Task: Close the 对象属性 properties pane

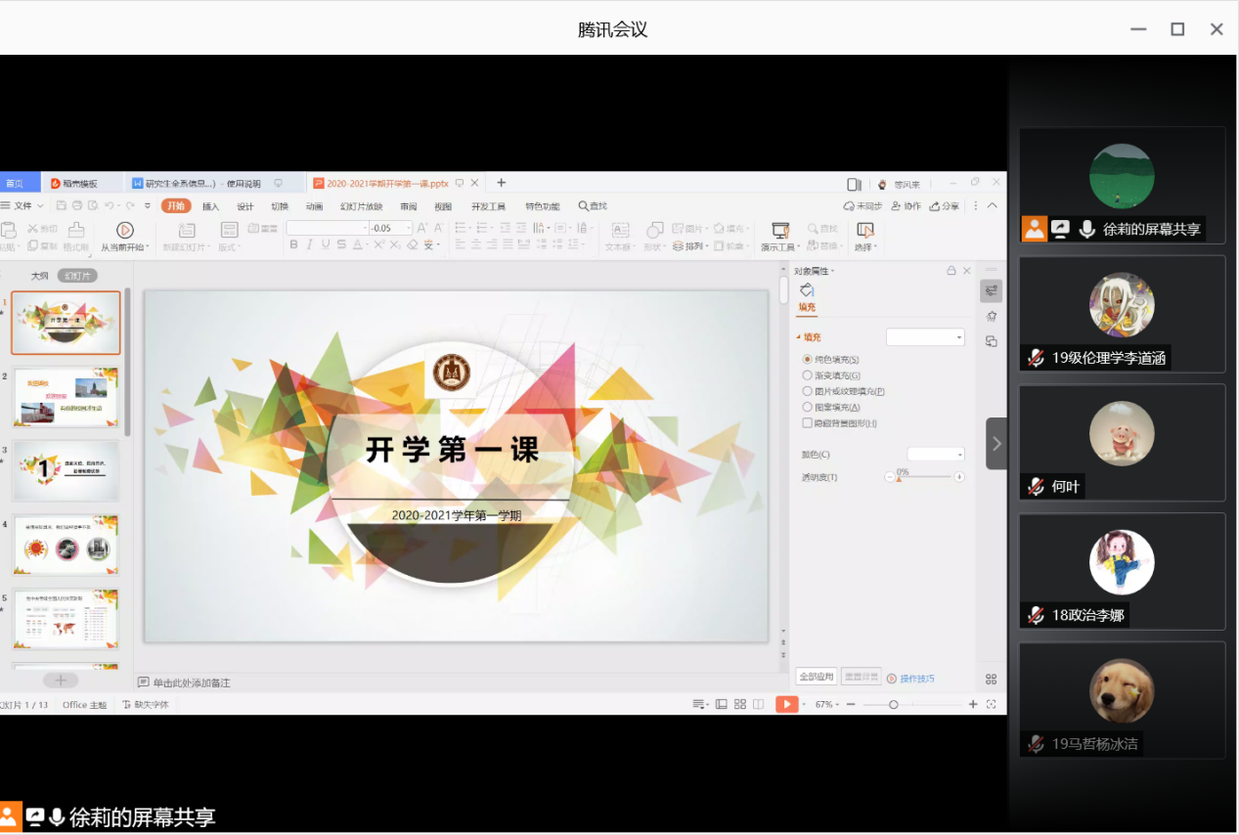Action: [x=966, y=271]
